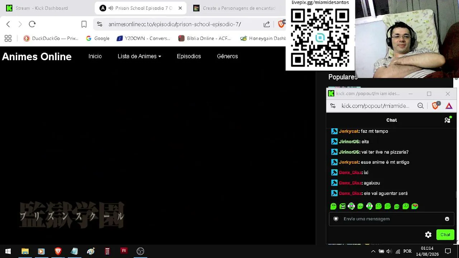The width and height of the screenshot is (459, 258).
Task: Open the volume control in system tray
Action: [x=389, y=251]
